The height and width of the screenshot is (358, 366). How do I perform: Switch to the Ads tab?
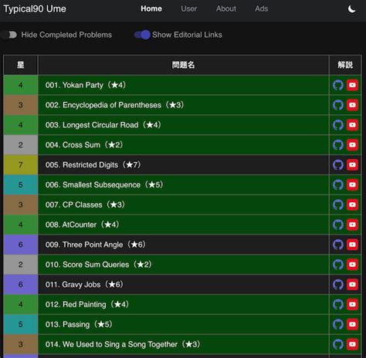tap(262, 8)
